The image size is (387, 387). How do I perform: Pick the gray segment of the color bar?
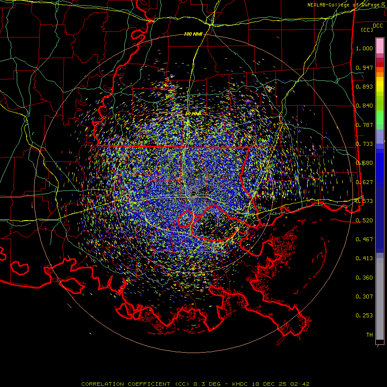tap(380, 299)
